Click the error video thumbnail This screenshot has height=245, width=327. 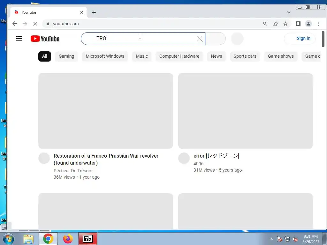click(246, 111)
